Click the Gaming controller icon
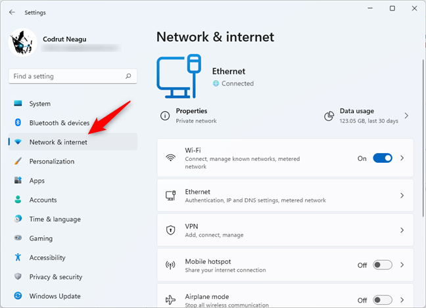Image resolution: width=426 pixels, height=308 pixels. click(18, 238)
